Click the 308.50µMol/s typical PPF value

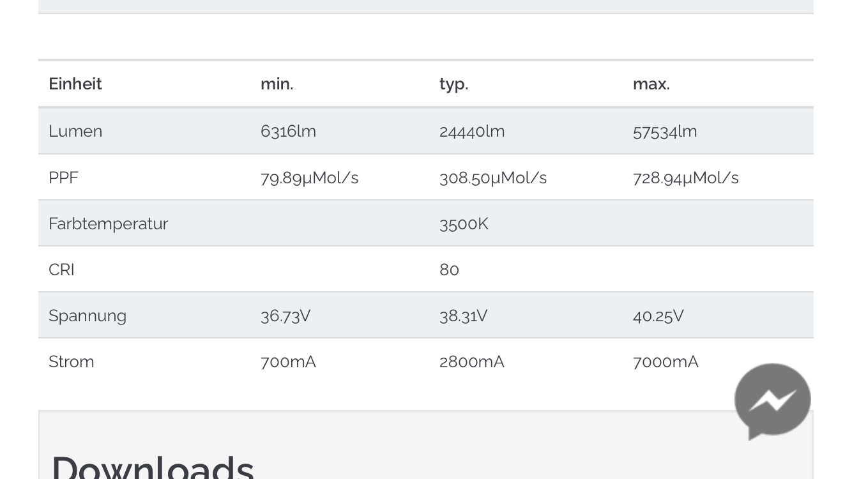493,178
